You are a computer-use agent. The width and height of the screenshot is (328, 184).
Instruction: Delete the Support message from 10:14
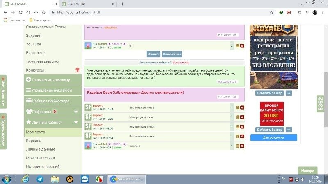[242, 108]
